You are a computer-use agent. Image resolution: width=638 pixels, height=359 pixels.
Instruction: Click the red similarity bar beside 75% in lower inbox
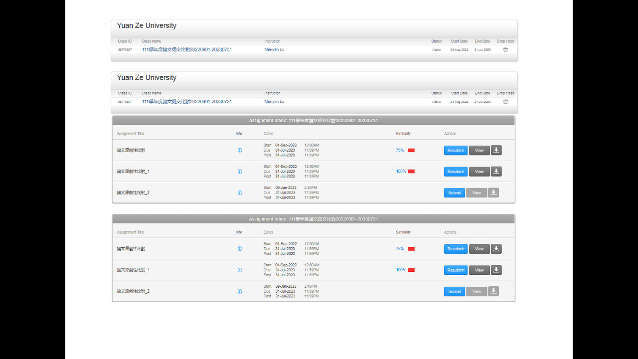pyautogui.click(x=412, y=249)
